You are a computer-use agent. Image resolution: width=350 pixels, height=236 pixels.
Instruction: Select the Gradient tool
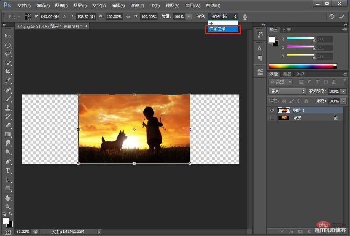8,135
